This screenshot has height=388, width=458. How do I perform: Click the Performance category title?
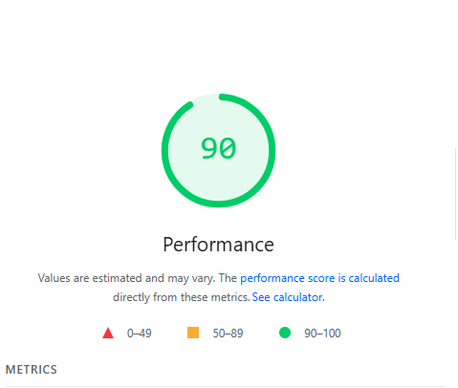pyautogui.click(x=219, y=245)
